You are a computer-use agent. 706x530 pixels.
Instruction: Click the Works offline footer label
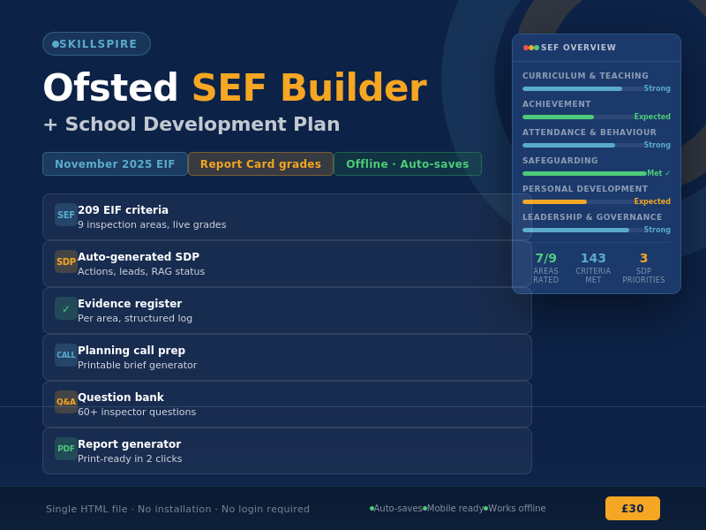pyautogui.click(x=516, y=509)
